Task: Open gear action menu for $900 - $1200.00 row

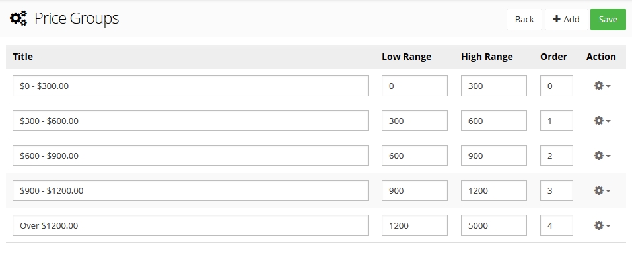Action: pos(602,190)
